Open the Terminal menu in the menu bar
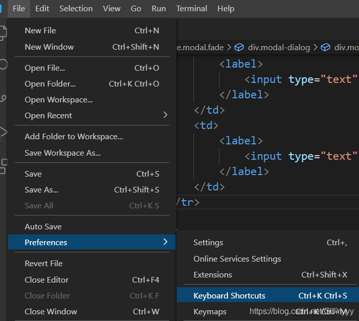The height and width of the screenshot is (321, 359). pos(193,9)
